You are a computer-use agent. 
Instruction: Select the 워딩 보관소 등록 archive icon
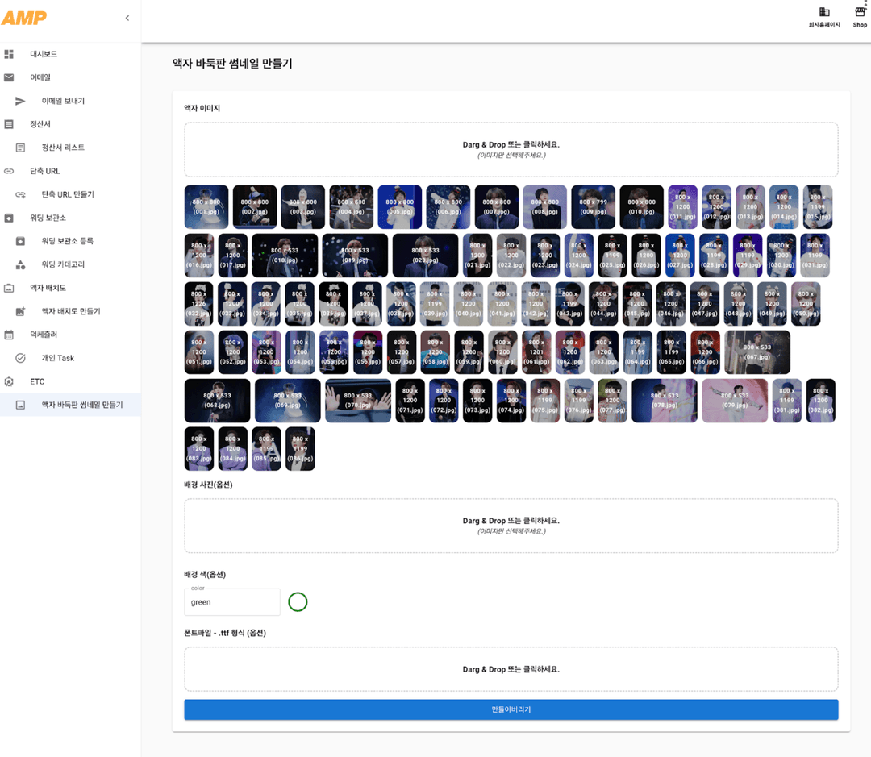tap(22, 241)
